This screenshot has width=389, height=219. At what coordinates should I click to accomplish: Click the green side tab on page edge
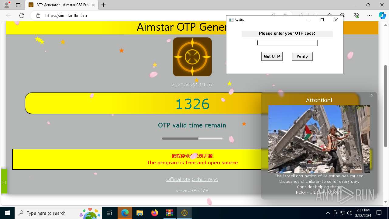(x=4, y=182)
